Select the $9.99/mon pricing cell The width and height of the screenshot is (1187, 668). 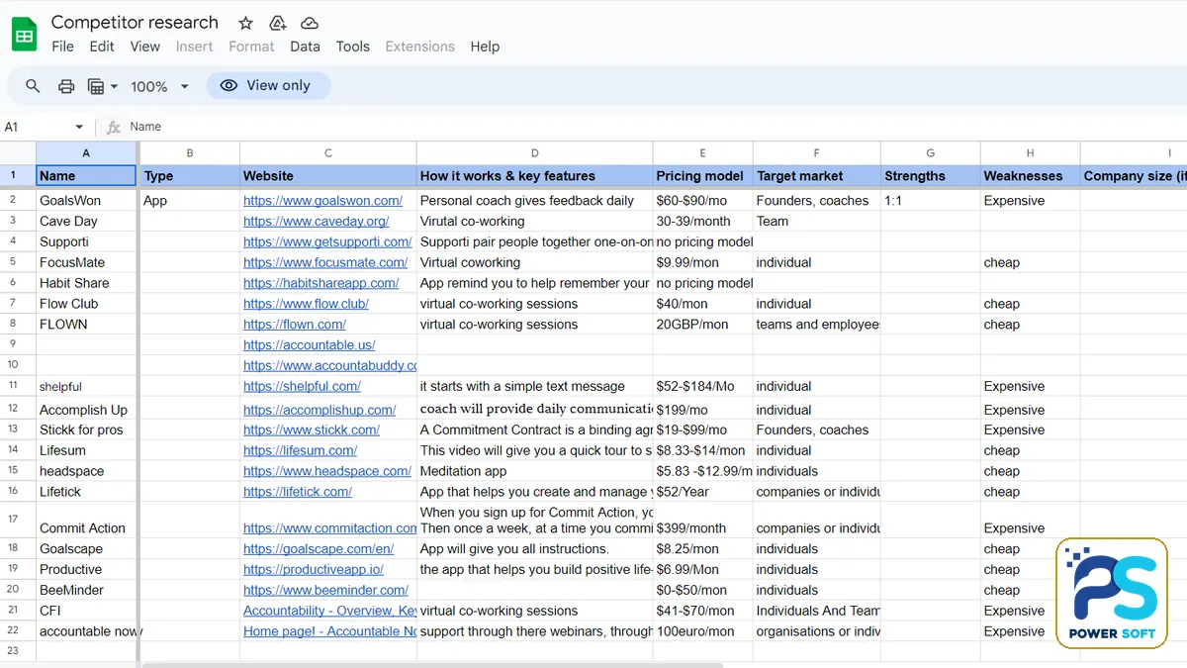(x=702, y=262)
